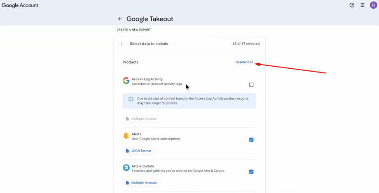The image size is (379, 193).
Task: Go back using the arrow beside Google Takeout
Action: click(x=120, y=19)
